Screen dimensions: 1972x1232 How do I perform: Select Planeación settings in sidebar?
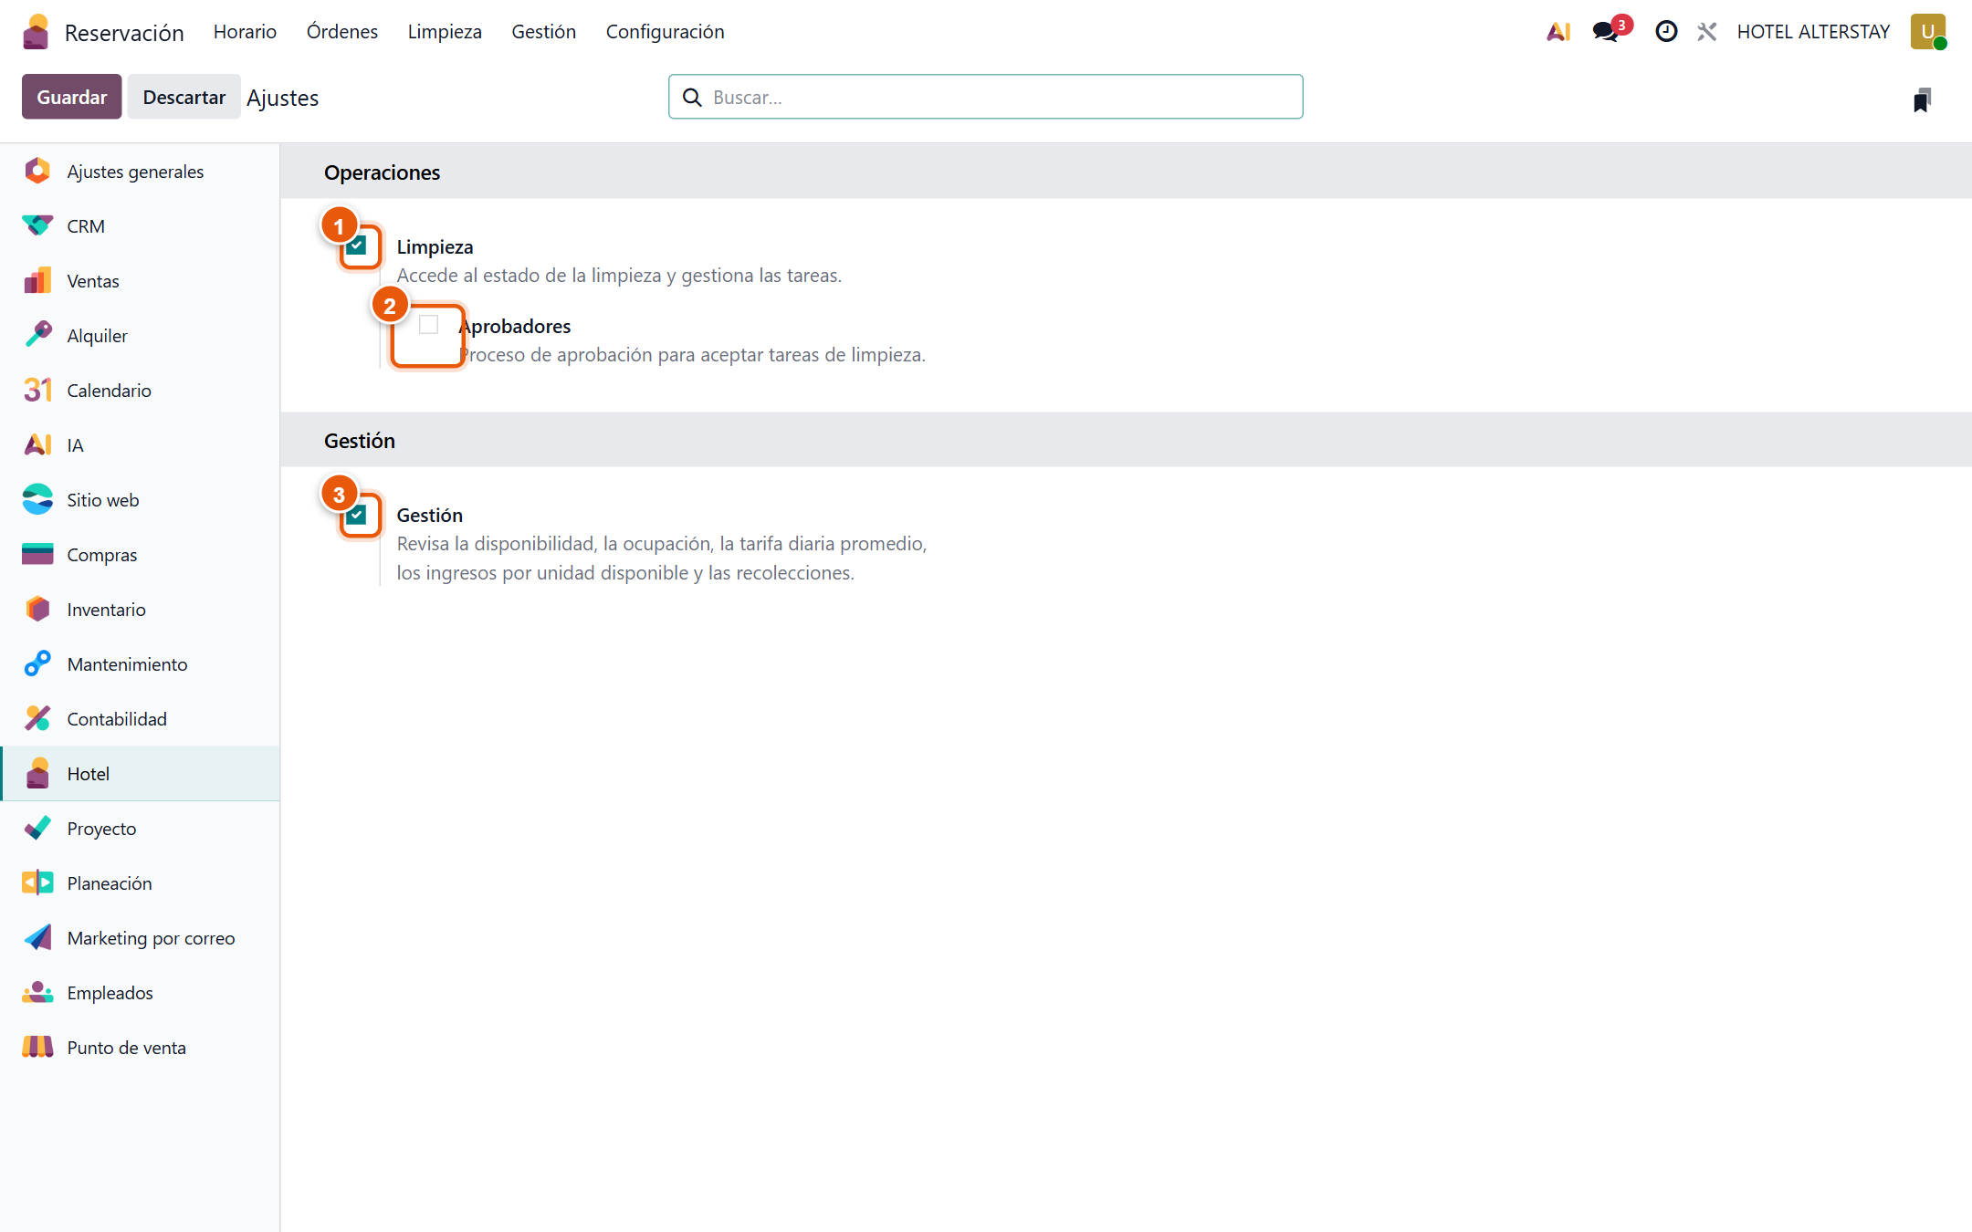tap(140, 883)
